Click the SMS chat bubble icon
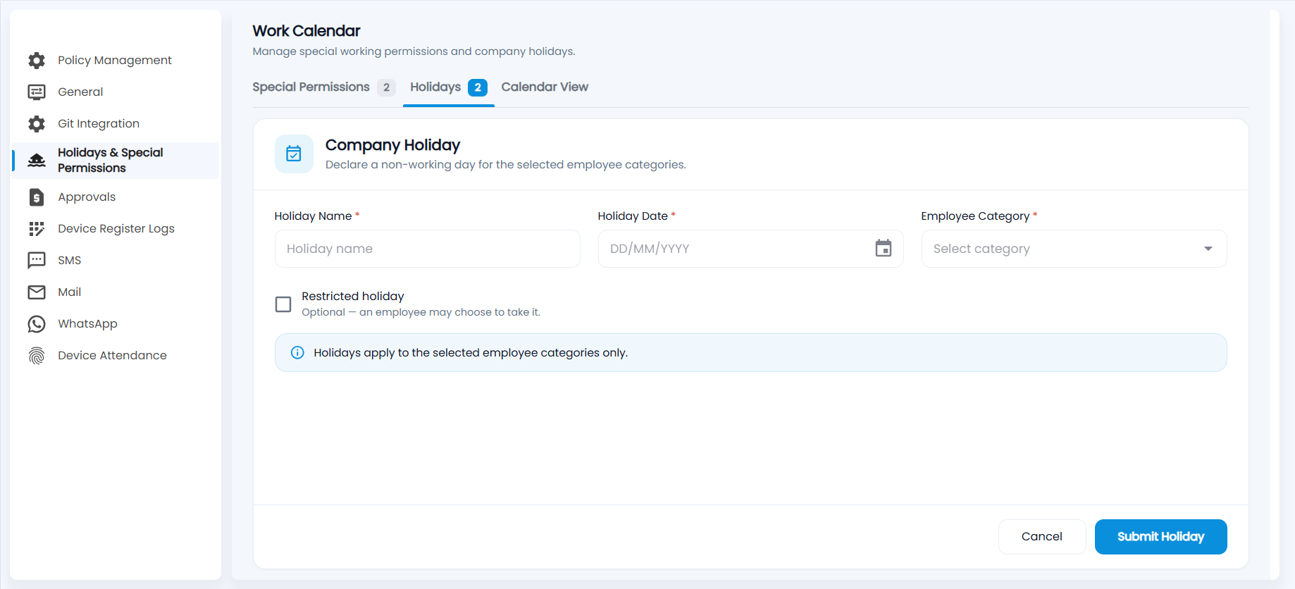1295x589 pixels. coord(37,261)
